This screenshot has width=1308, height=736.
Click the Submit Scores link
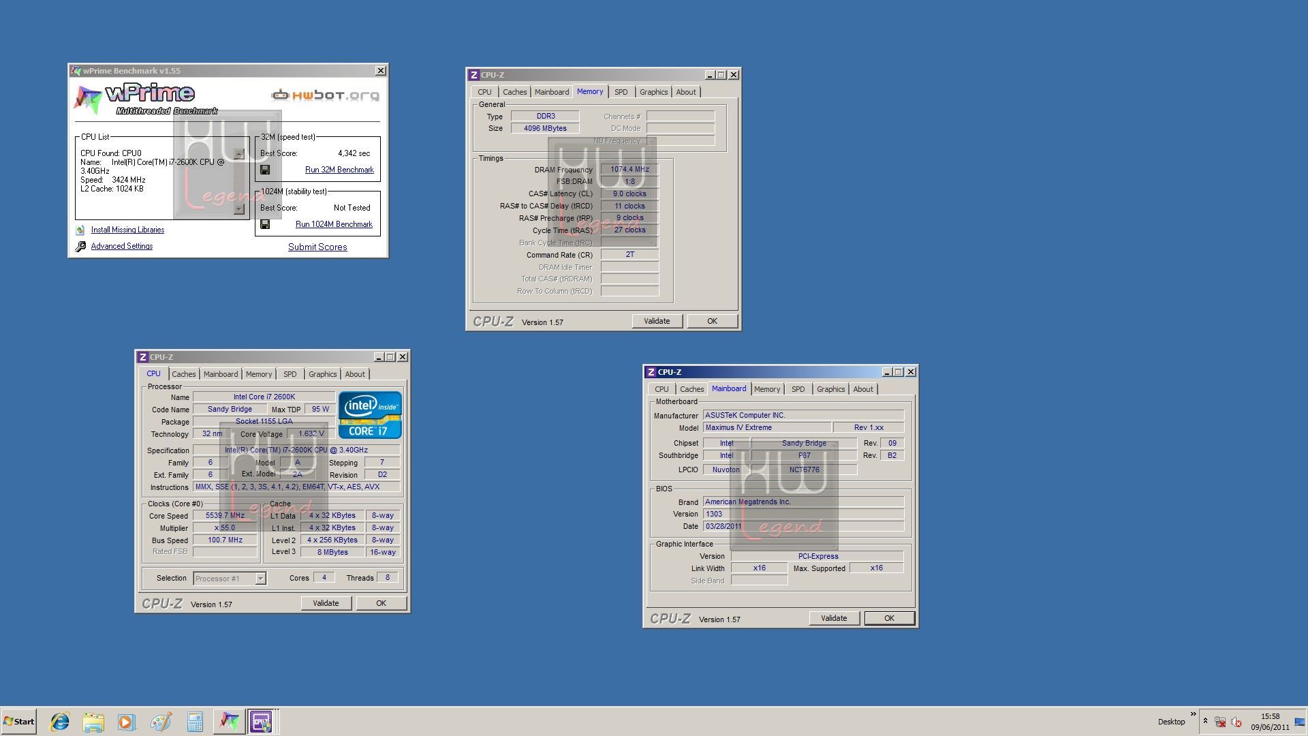point(317,247)
